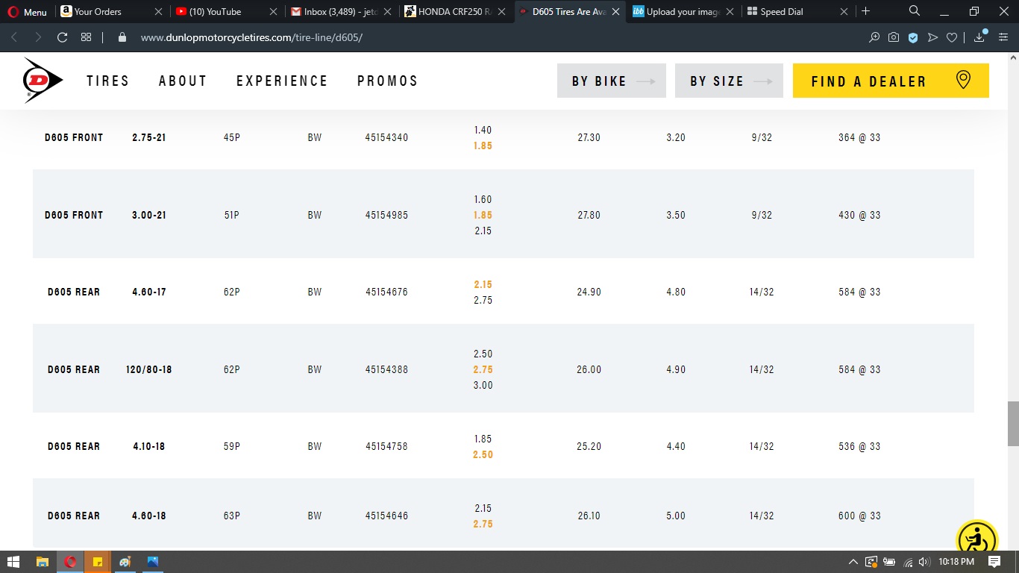The width and height of the screenshot is (1019, 573).
Task: Open the TIRES menu
Action: [108, 81]
